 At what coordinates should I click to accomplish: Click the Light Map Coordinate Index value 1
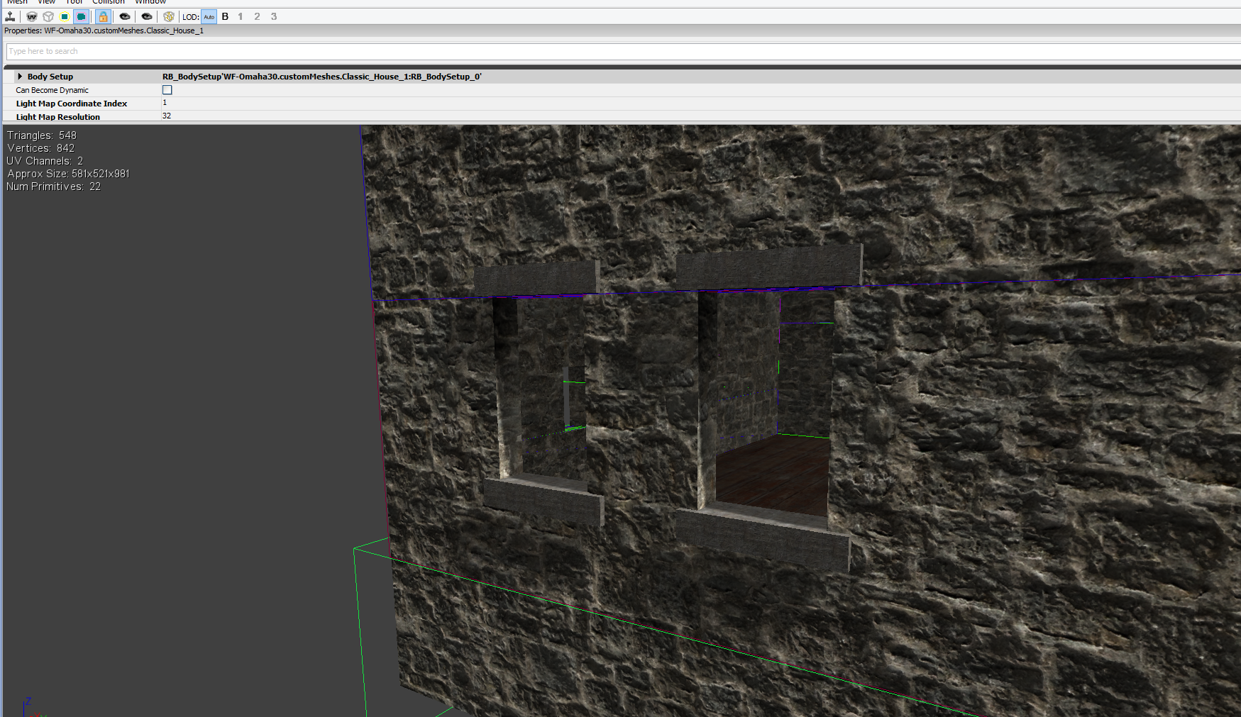click(165, 103)
